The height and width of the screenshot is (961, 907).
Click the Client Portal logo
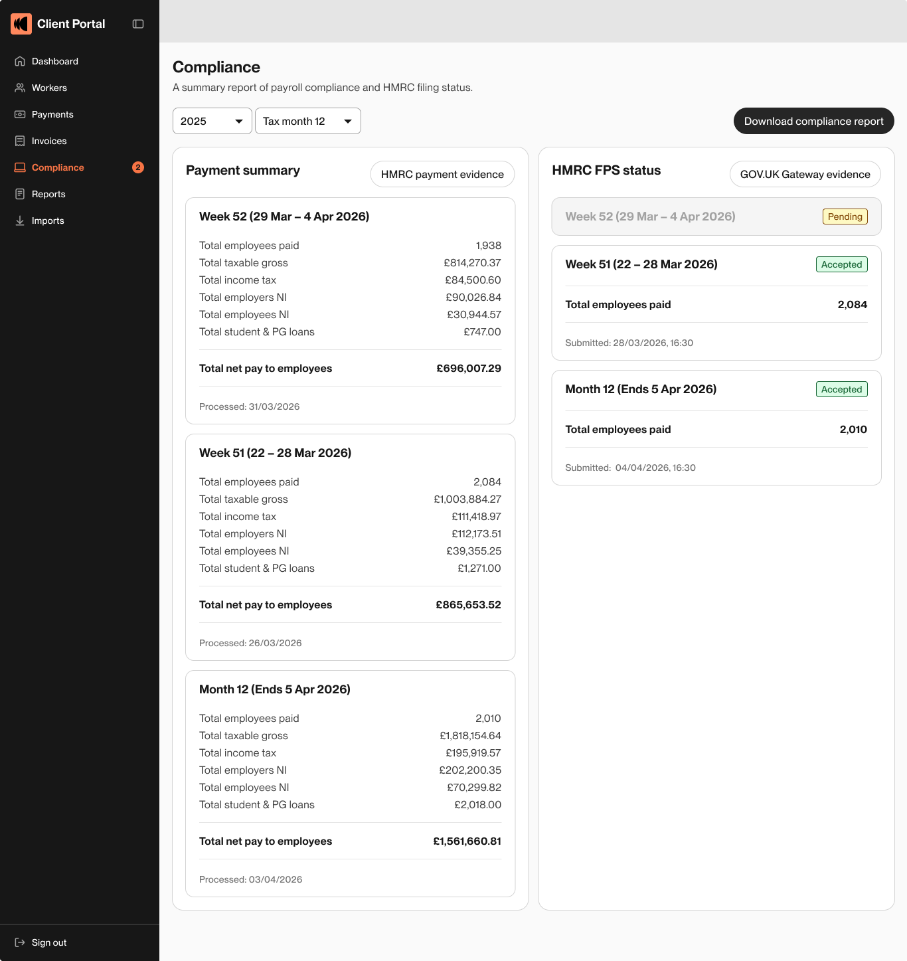pos(21,23)
